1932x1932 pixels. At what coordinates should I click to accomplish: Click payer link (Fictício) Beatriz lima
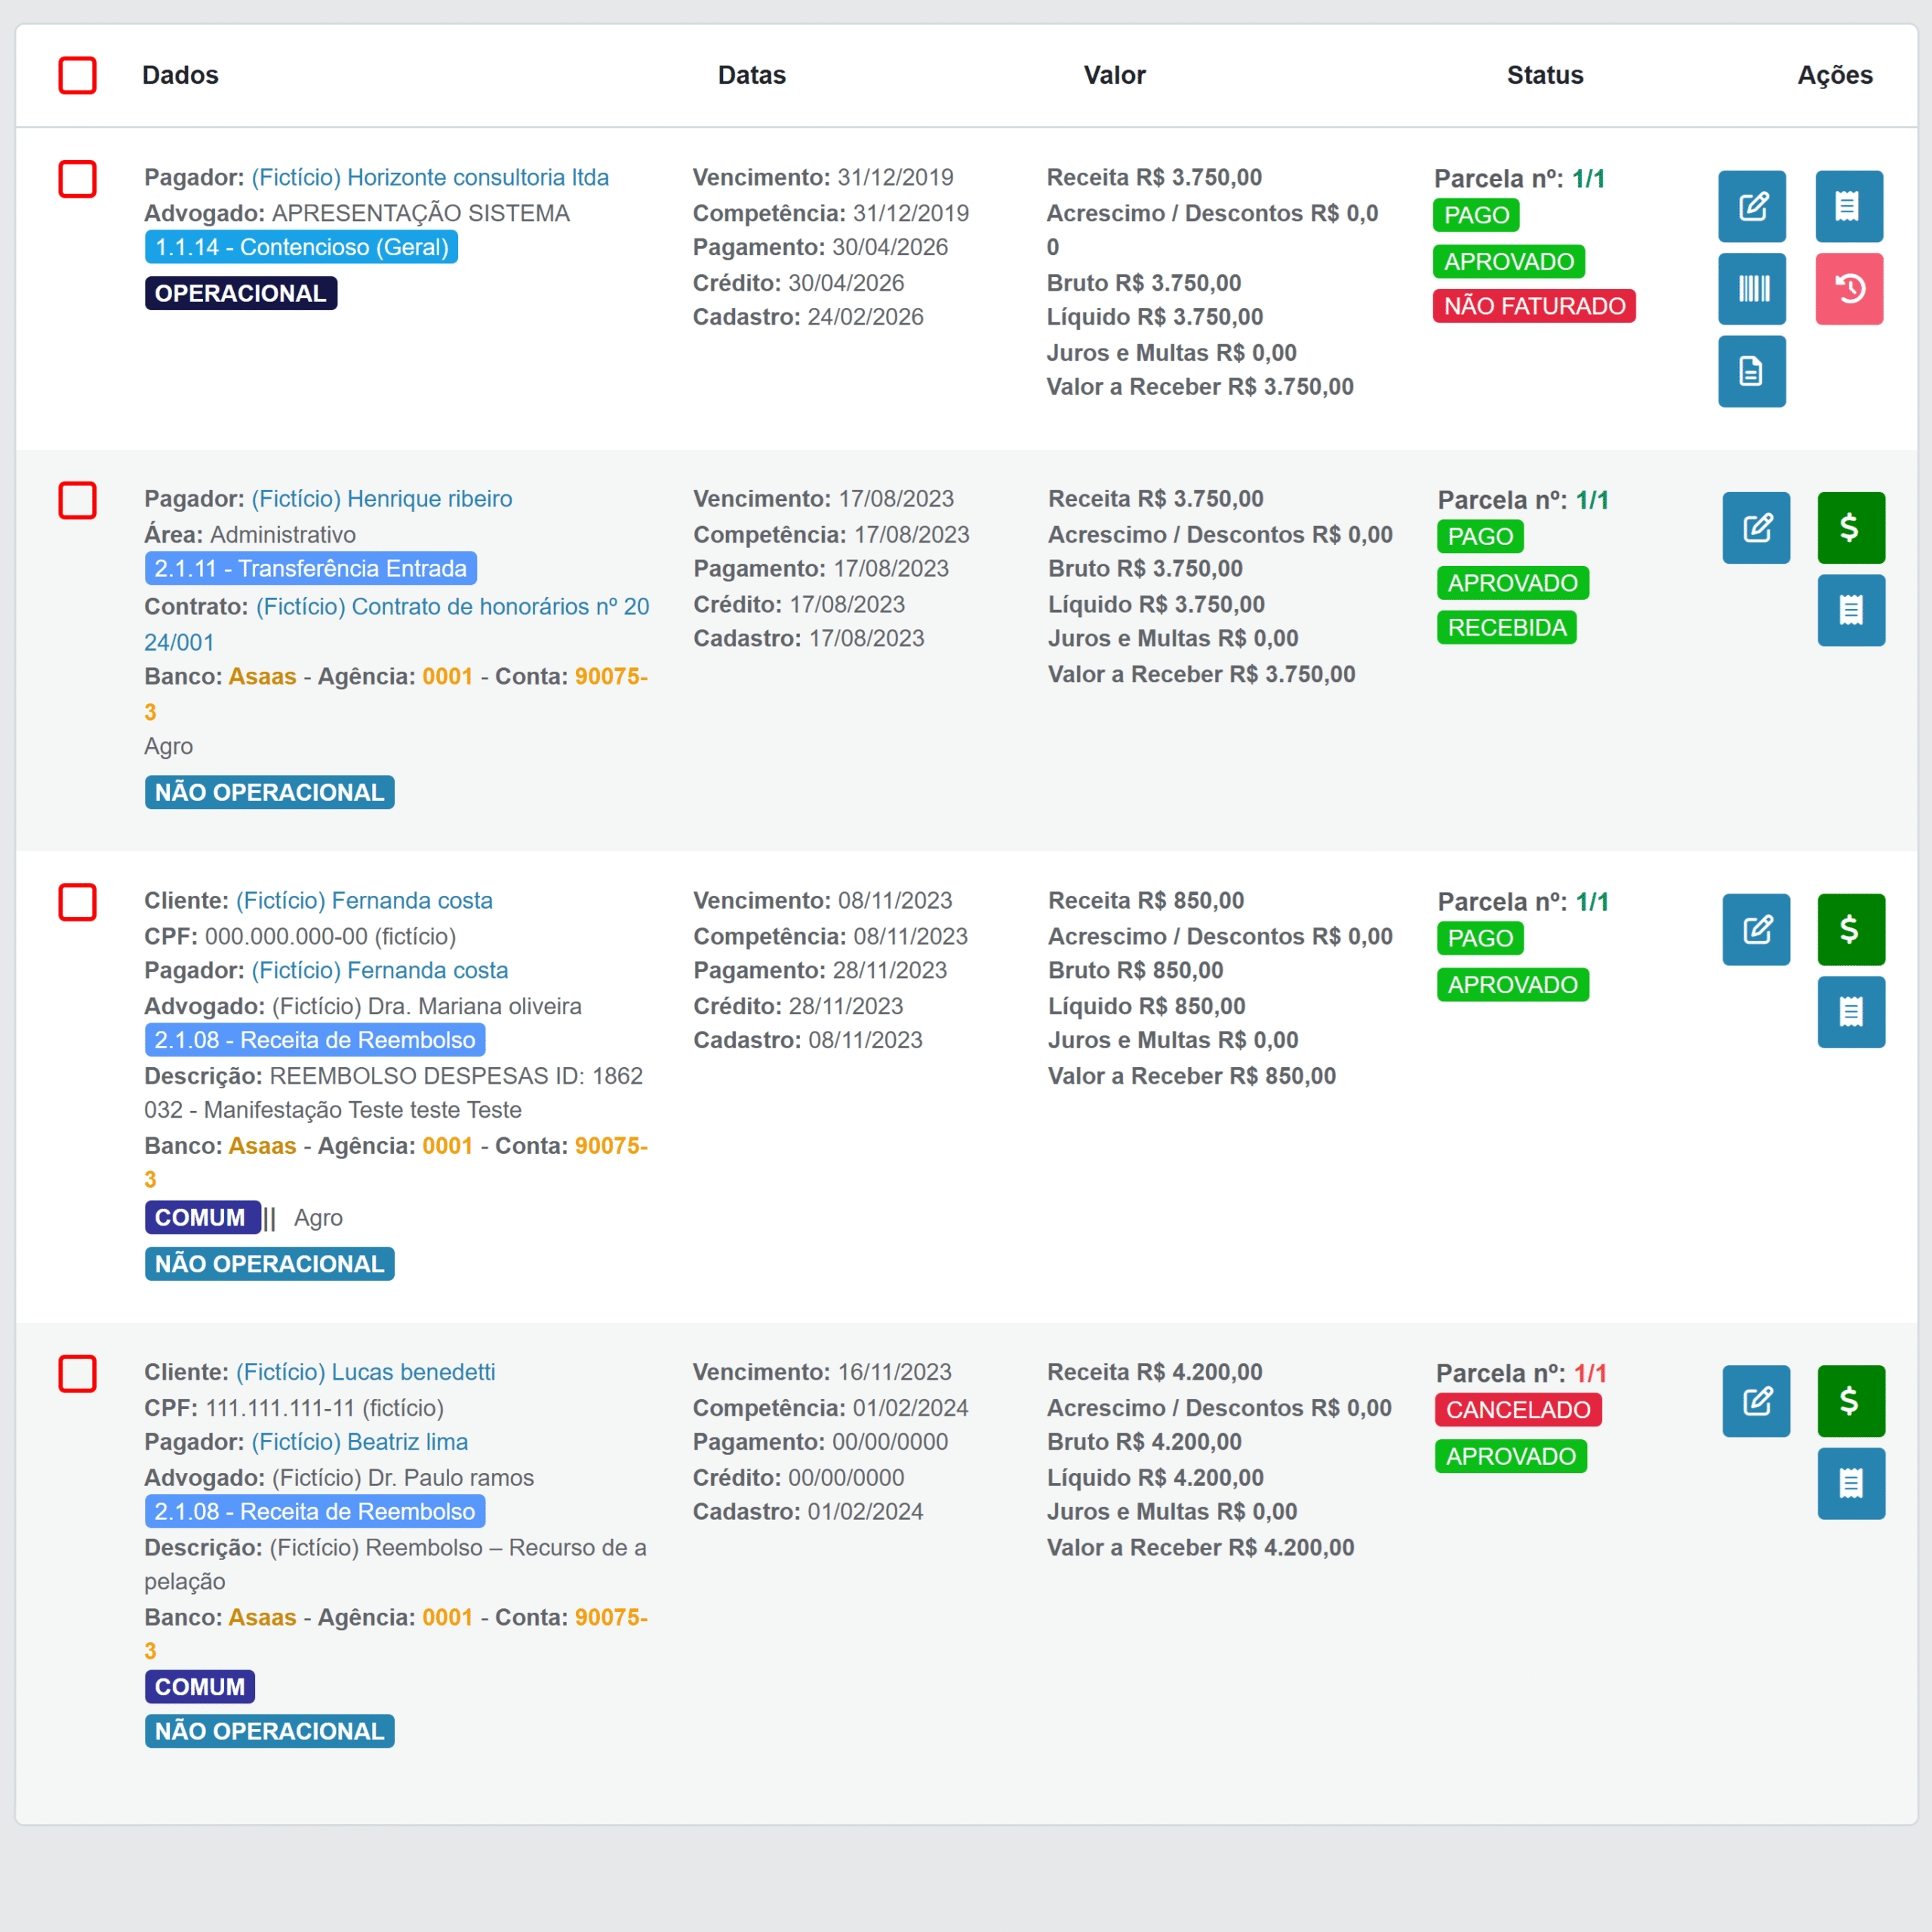(x=359, y=1442)
